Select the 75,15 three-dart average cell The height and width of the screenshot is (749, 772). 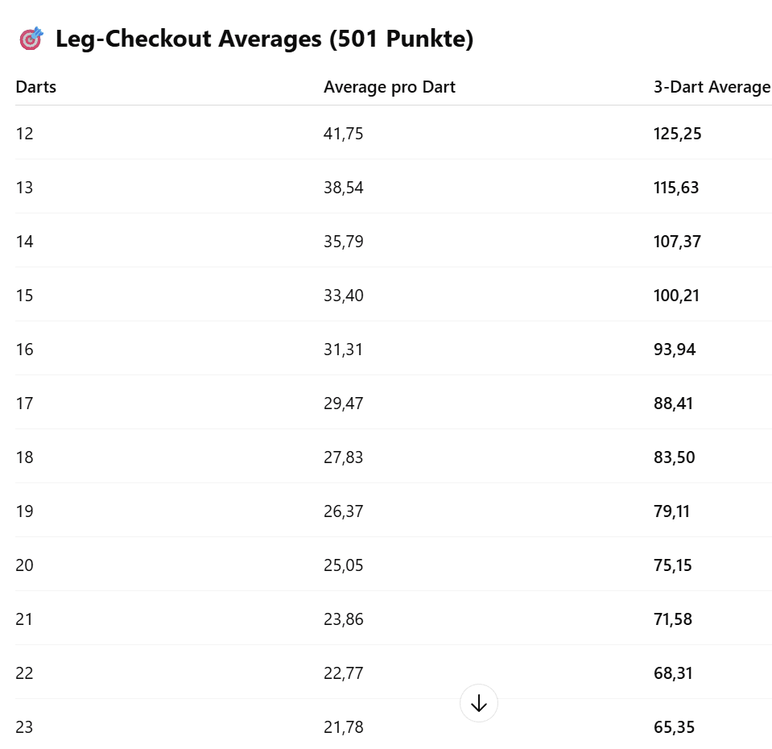click(x=673, y=565)
